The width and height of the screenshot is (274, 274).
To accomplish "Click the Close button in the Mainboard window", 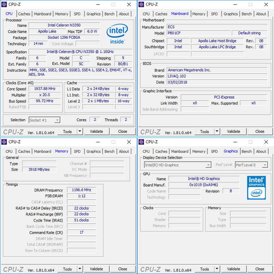I will pos(260,132).
